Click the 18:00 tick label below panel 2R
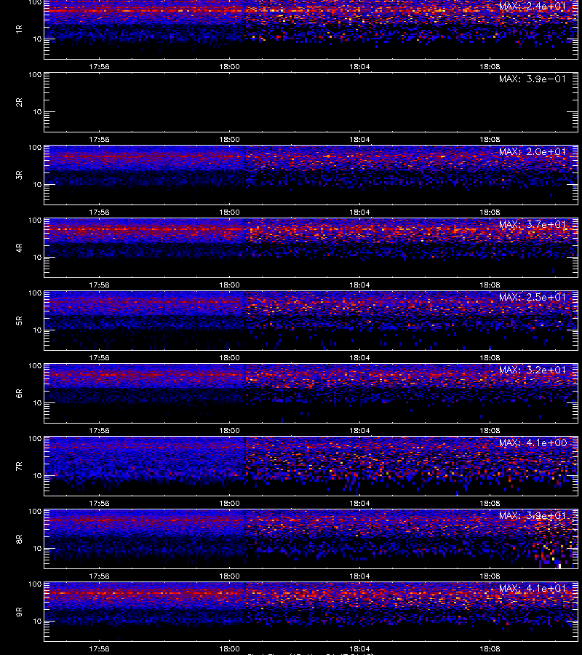 coord(229,139)
